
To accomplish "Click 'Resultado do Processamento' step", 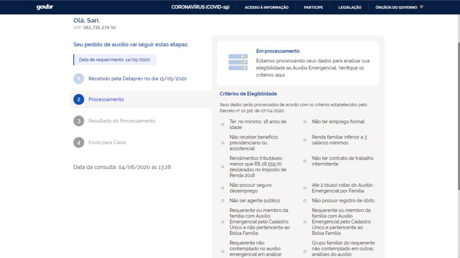I will point(122,121).
